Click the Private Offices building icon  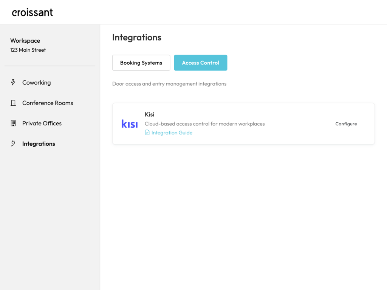click(x=13, y=123)
